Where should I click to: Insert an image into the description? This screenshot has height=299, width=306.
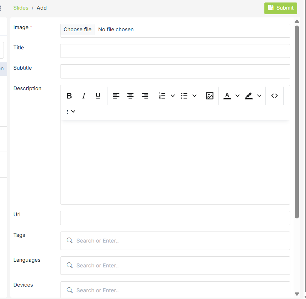point(210,96)
